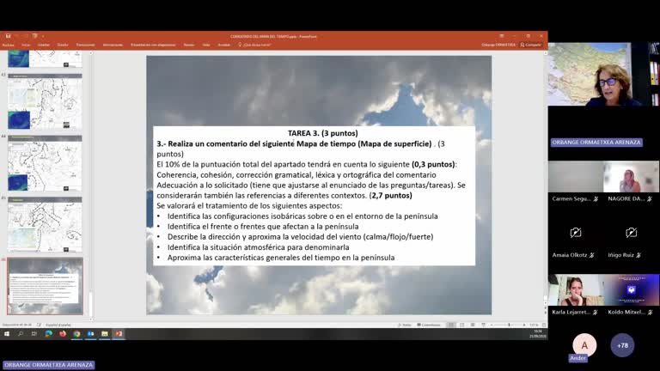Open Firefox from the taskbar
This screenshot has height=371, width=660.
tap(63, 334)
